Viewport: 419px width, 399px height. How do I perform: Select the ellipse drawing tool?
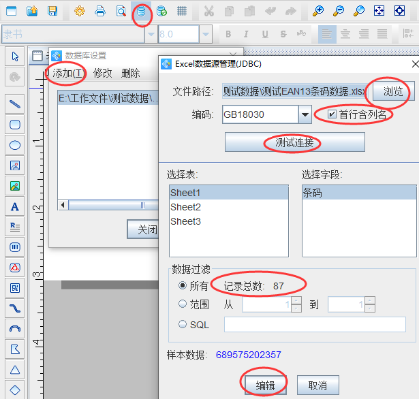pos(15,145)
